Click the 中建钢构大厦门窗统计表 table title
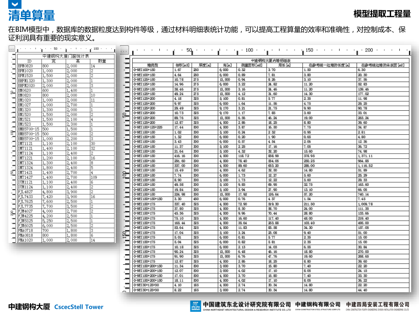Viewport: 419px width, 314px height. click(66, 56)
